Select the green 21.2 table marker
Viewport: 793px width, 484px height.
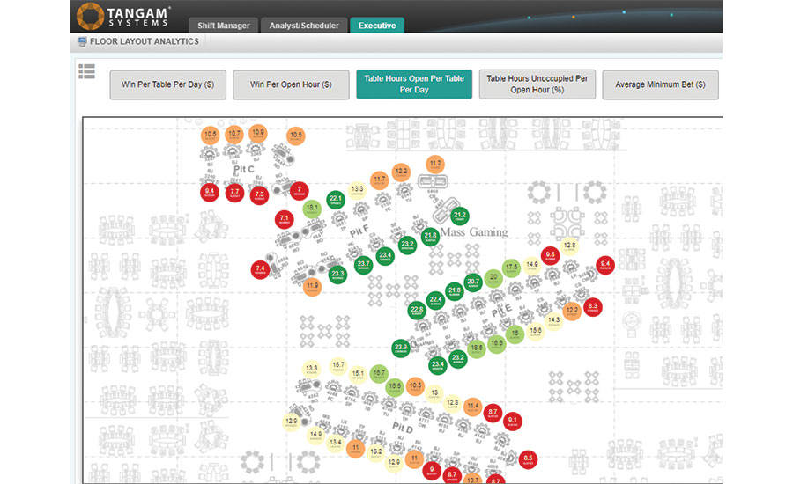459,216
